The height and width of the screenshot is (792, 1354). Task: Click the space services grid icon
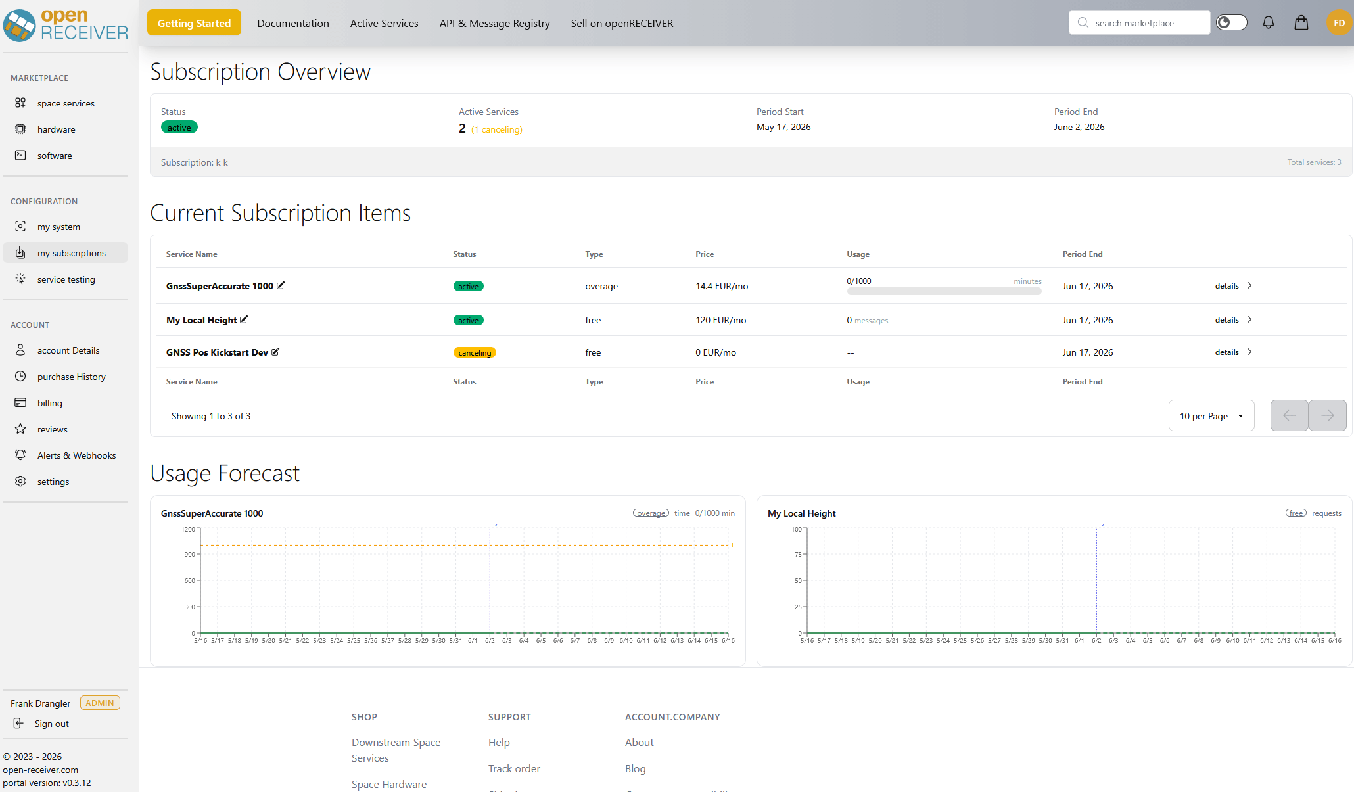tap(20, 103)
